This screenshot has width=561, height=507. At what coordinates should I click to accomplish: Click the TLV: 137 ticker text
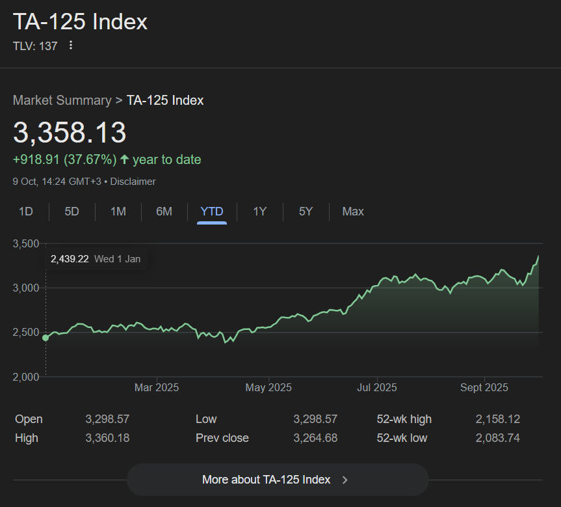(x=35, y=46)
